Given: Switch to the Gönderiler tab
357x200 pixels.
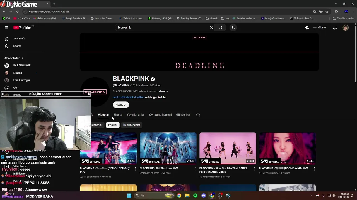Looking at the screenshot, I should click(x=183, y=115).
